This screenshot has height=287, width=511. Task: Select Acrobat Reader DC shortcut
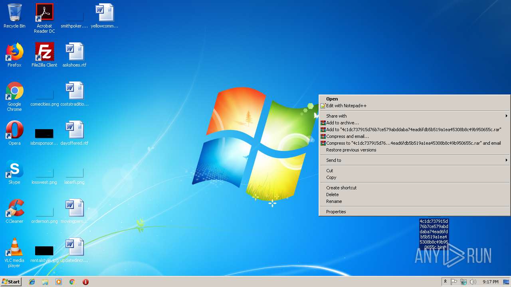click(44, 18)
